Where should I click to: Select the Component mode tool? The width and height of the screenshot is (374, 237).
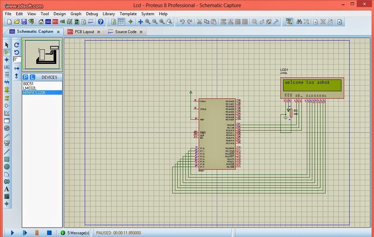click(7, 52)
